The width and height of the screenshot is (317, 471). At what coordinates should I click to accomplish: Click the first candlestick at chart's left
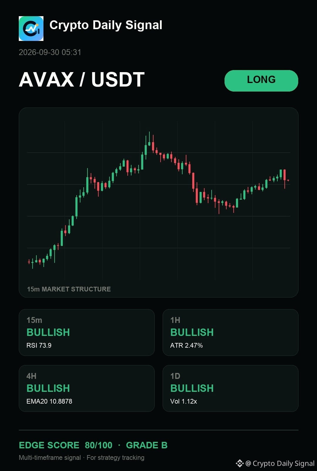pos(29,262)
